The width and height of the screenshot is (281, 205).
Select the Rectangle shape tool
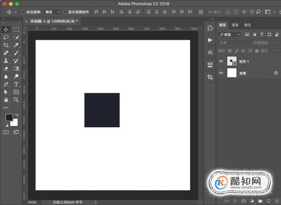(16, 92)
